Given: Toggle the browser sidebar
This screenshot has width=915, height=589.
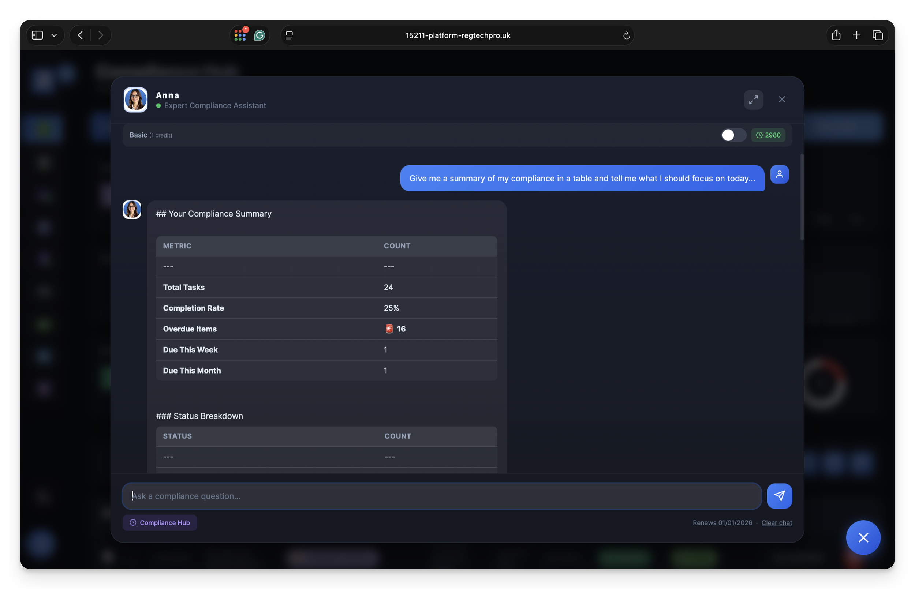Looking at the screenshot, I should (37, 35).
